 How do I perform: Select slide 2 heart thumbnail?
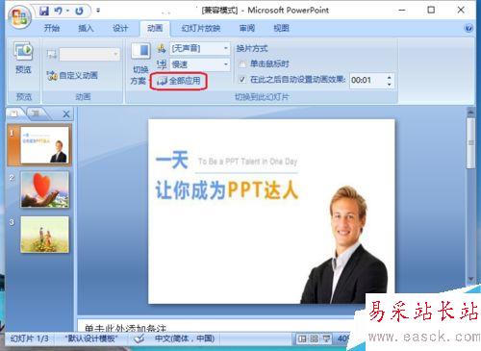point(44,189)
